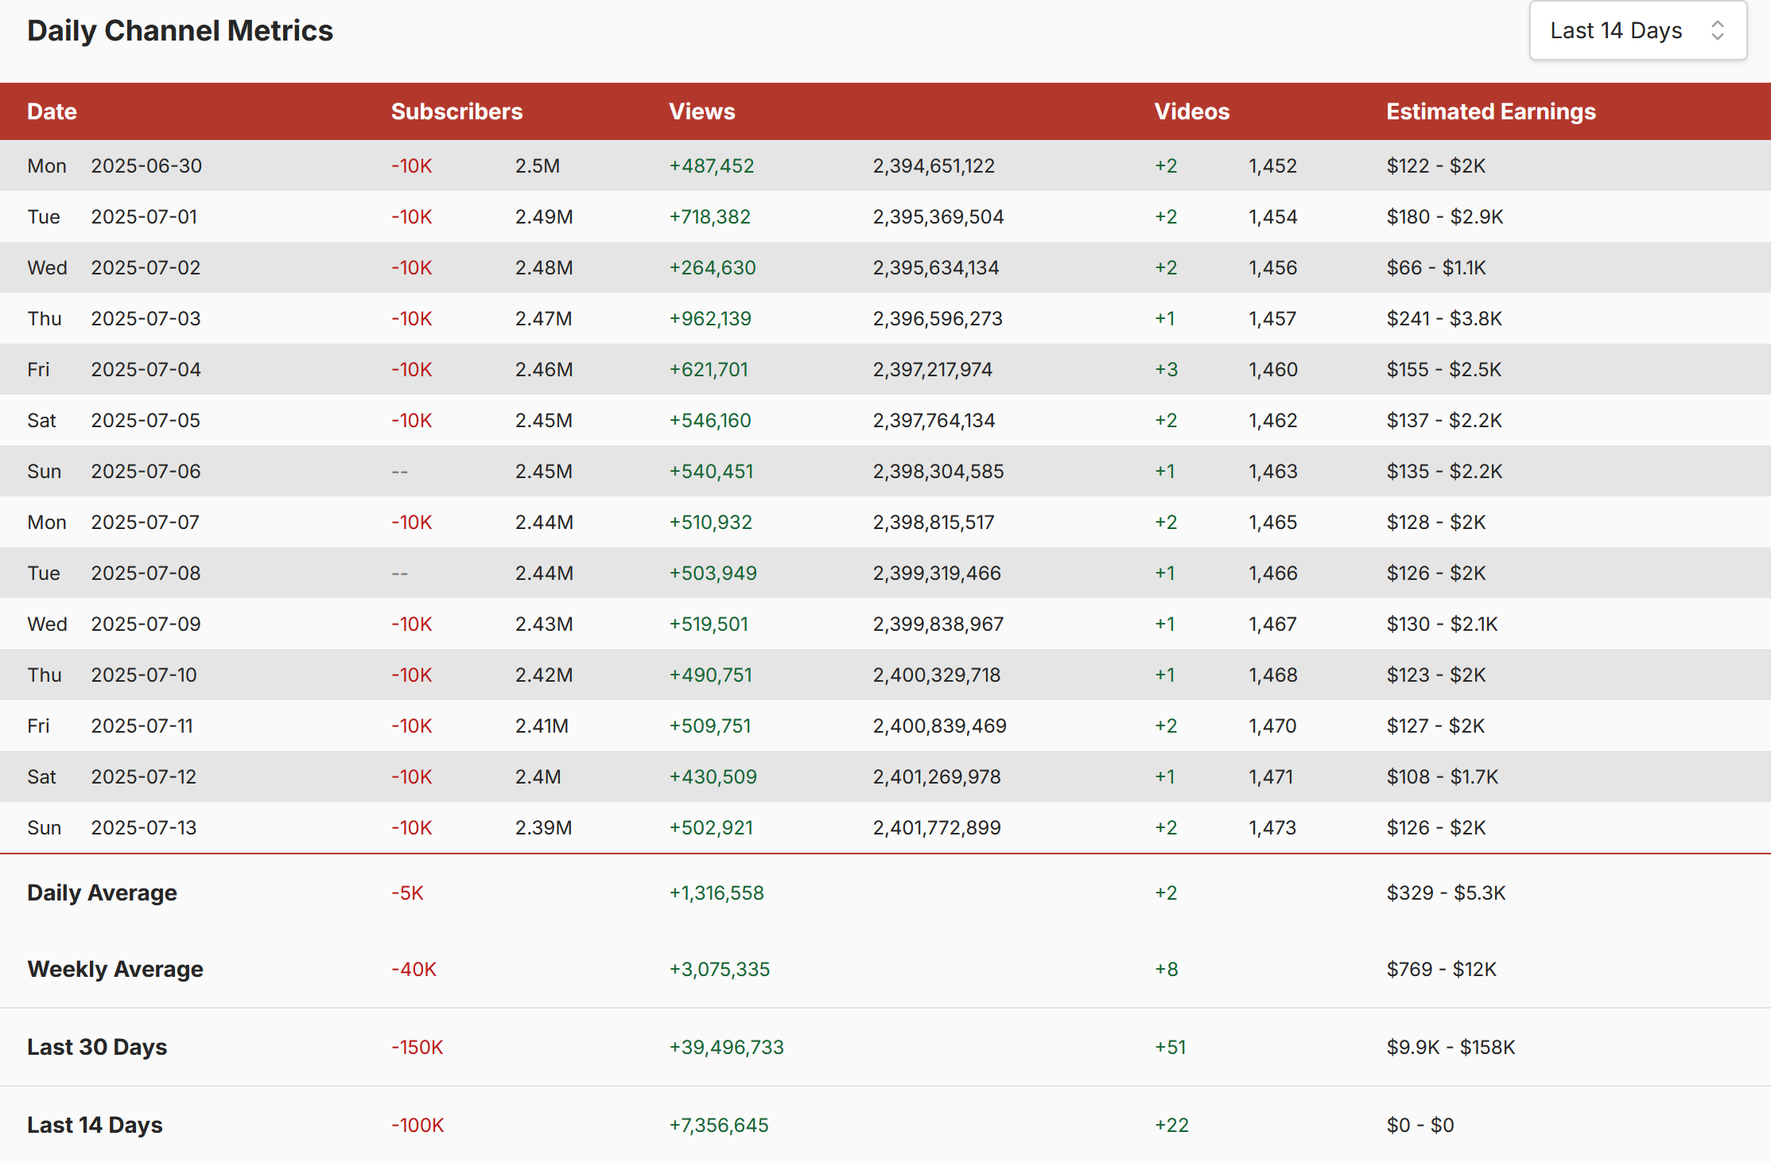Click the Views column header
The image size is (1771, 1163).
coord(701,111)
